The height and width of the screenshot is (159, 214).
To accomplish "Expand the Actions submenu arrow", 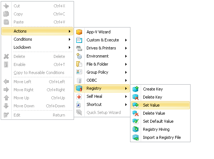I will tap(70, 31).
